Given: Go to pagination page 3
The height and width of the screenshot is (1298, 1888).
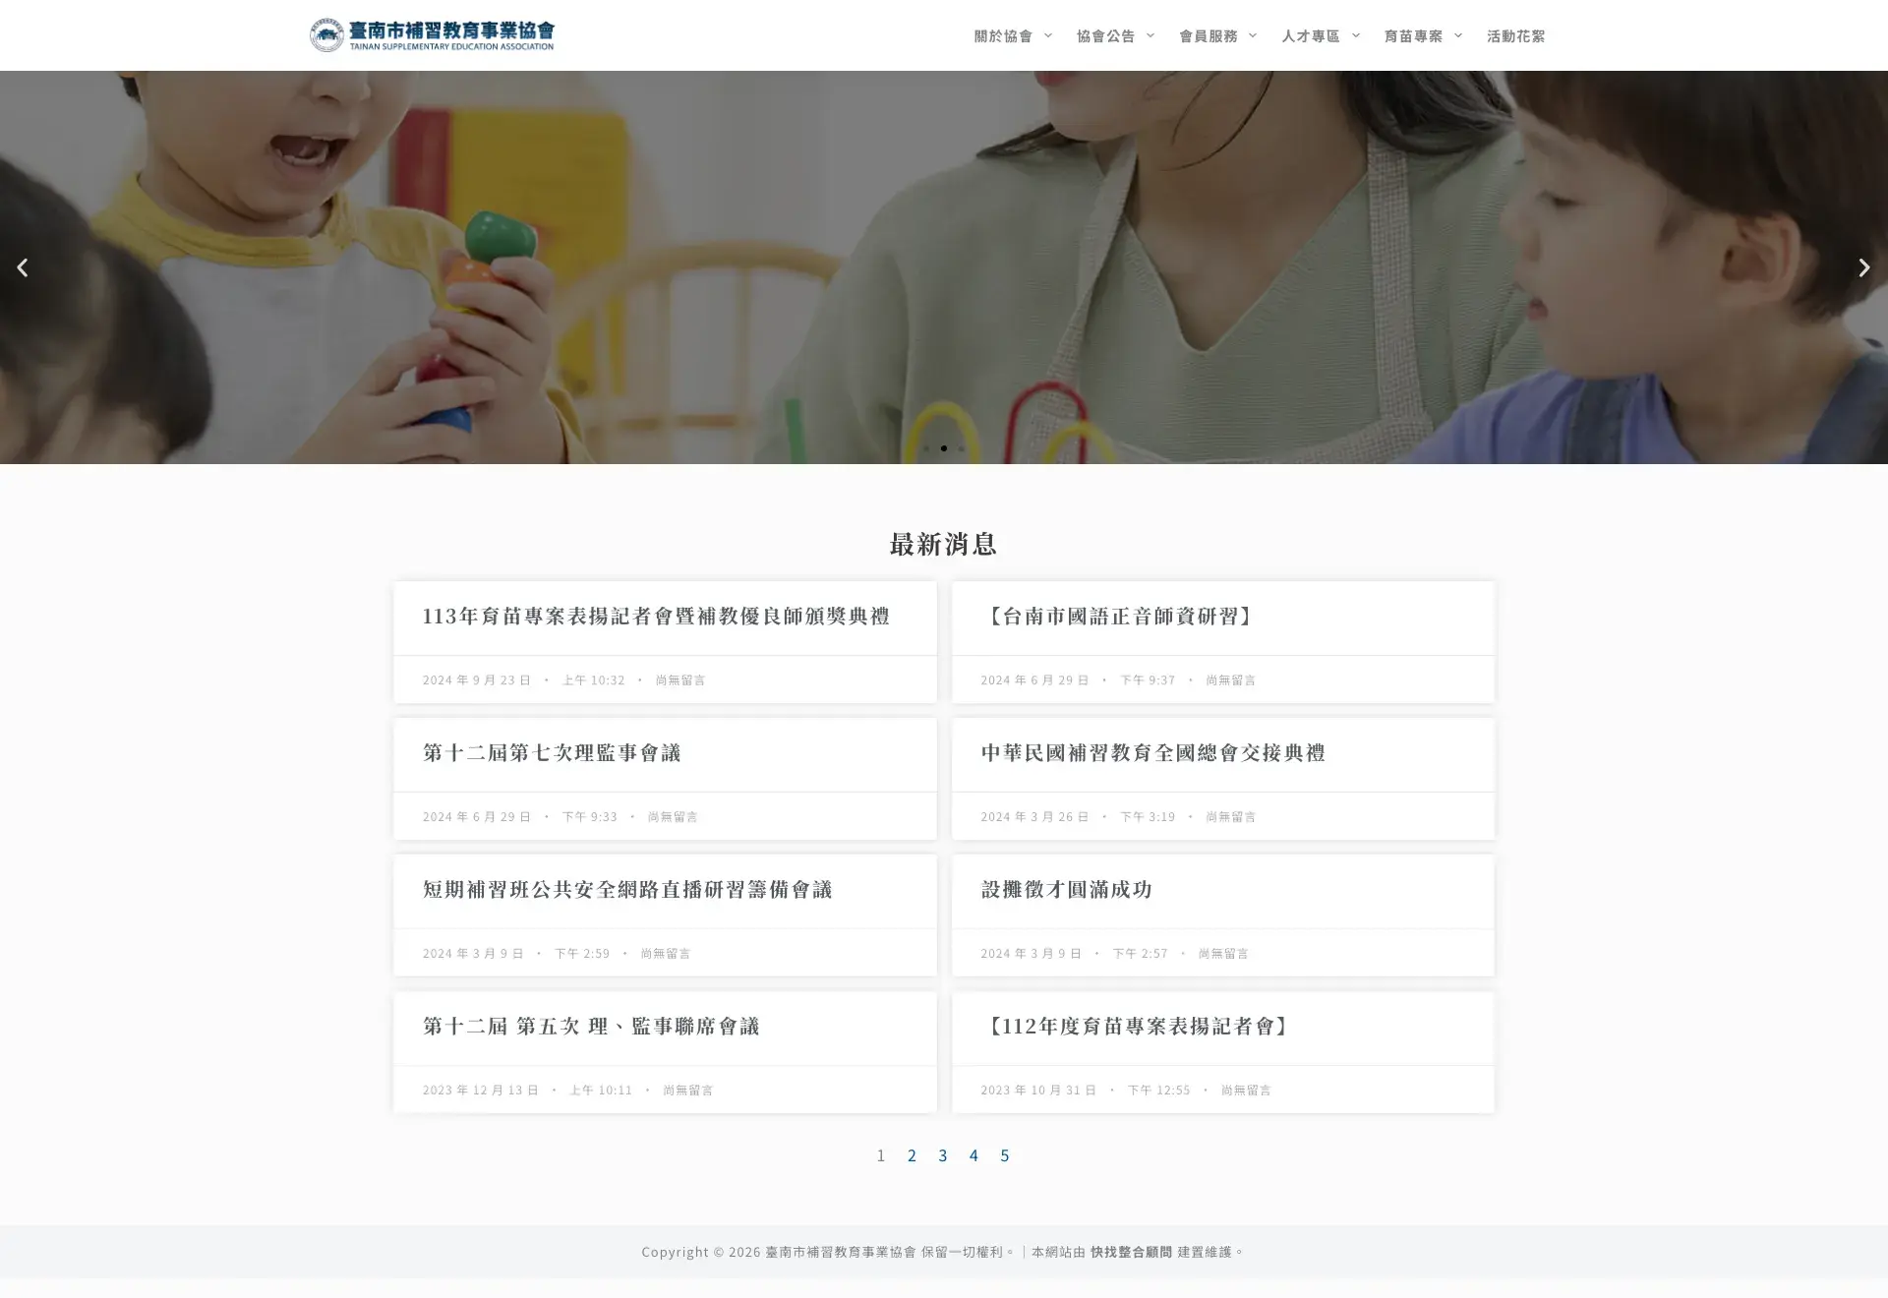Looking at the screenshot, I should pyautogui.click(x=943, y=1155).
